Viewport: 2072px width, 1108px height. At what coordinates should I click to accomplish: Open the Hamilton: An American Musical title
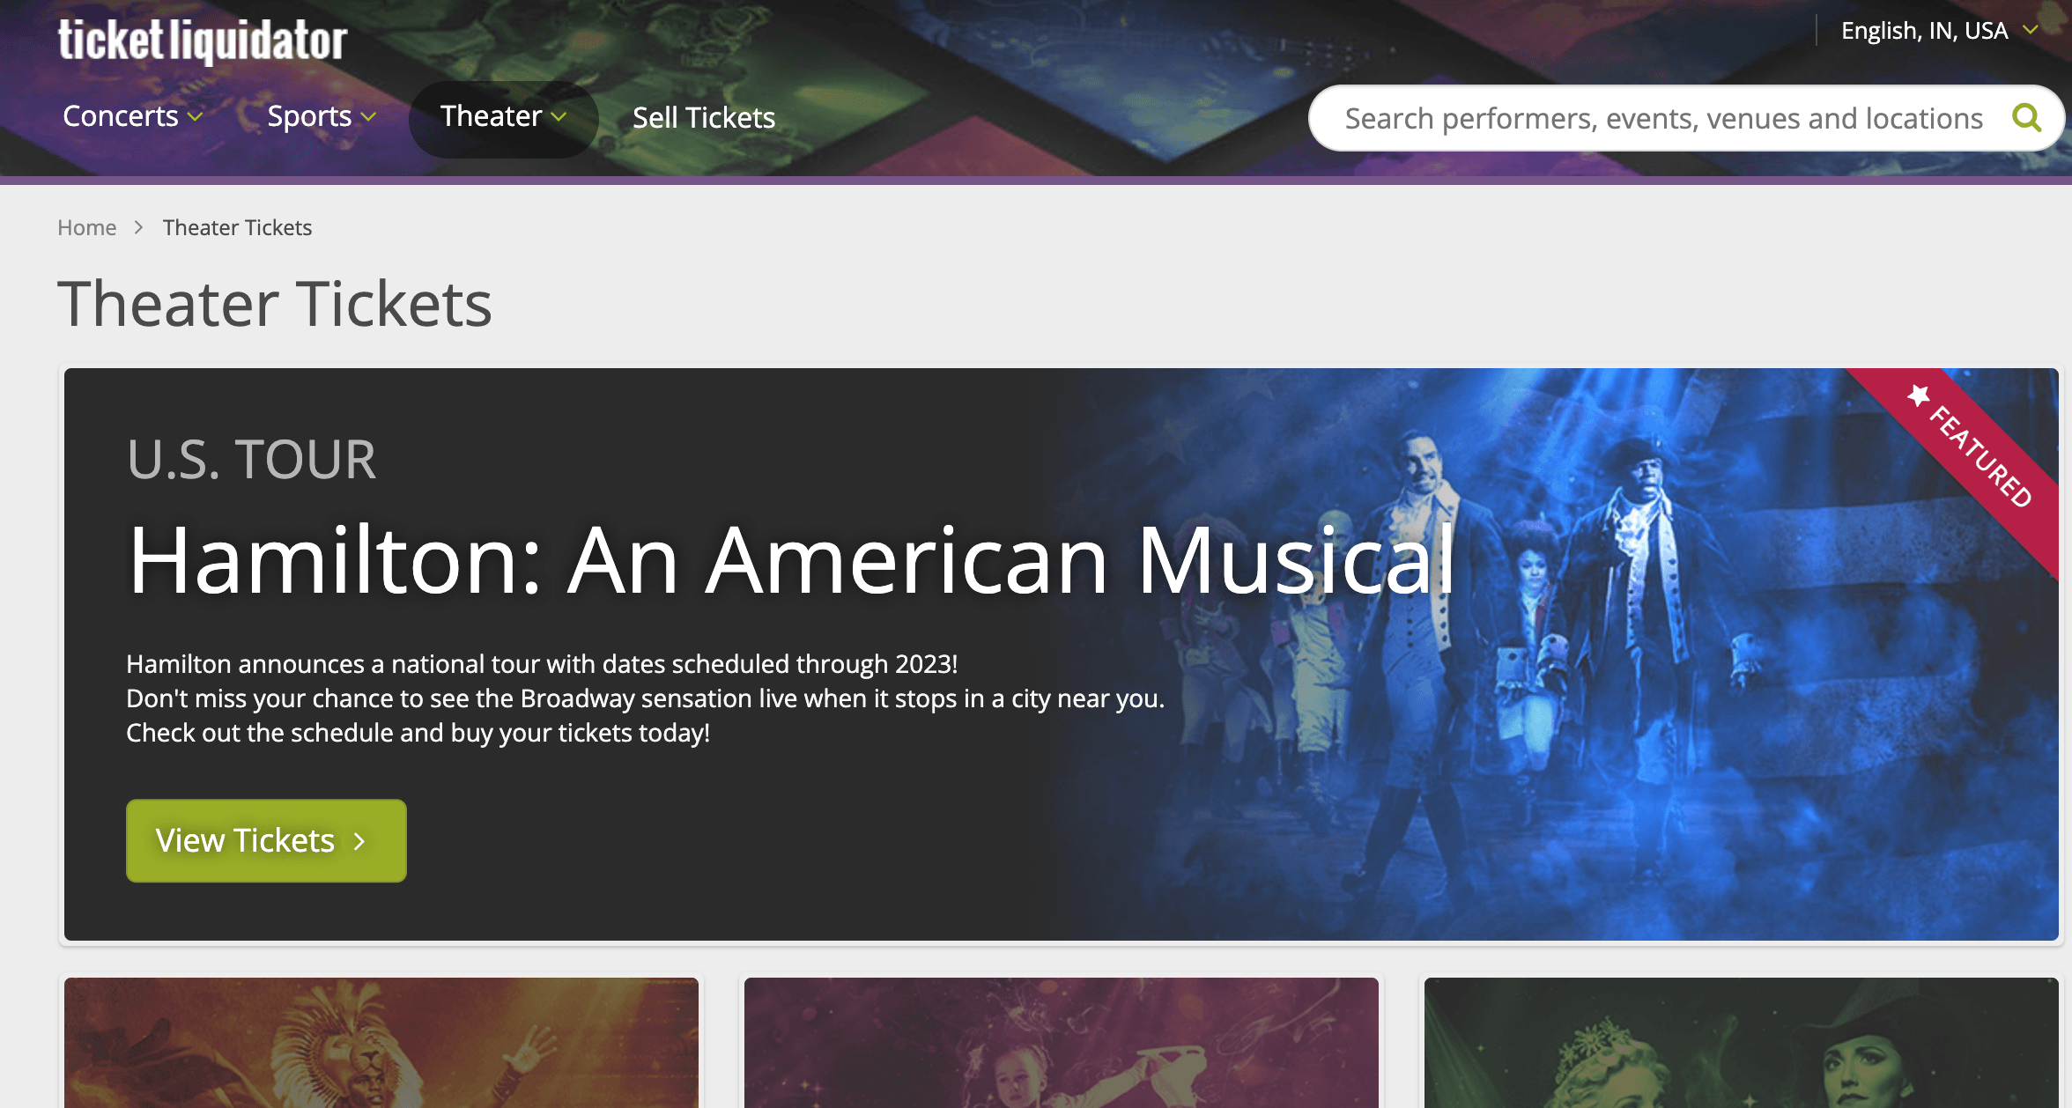791,560
